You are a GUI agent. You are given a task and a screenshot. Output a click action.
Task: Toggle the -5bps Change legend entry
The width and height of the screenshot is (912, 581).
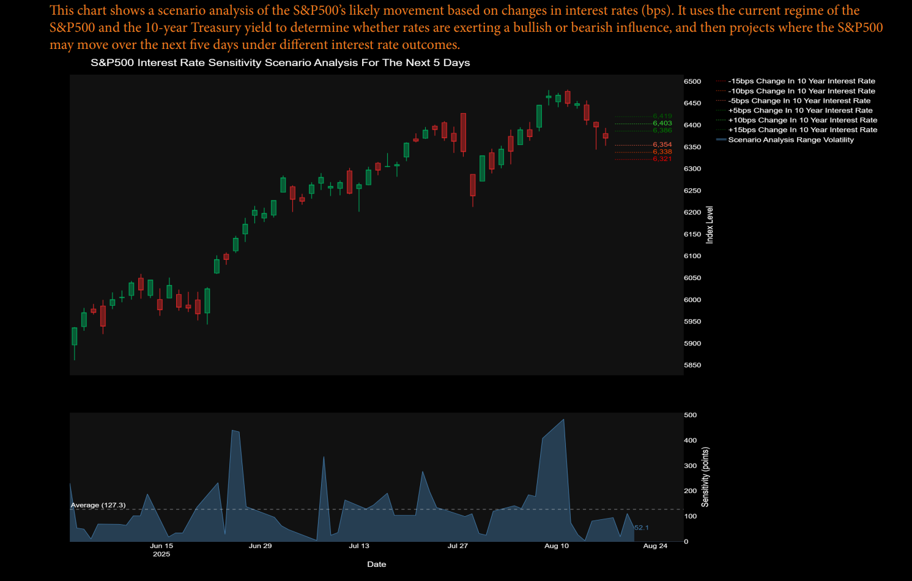[x=793, y=101]
